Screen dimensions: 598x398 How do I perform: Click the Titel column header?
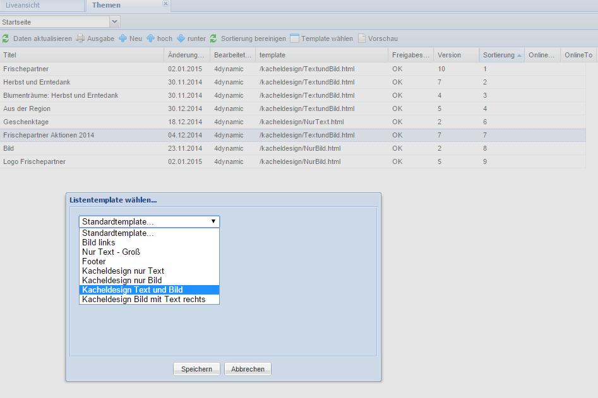(82, 56)
